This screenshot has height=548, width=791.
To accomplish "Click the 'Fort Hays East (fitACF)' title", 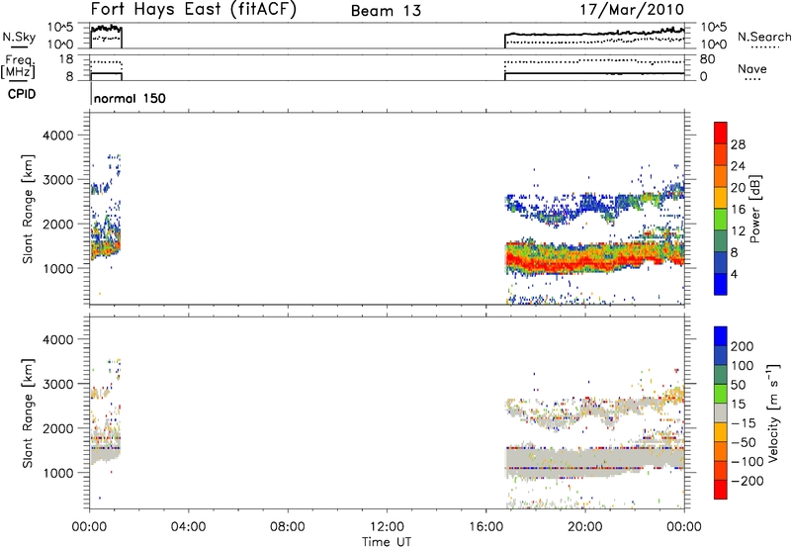I will pos(194,10).
